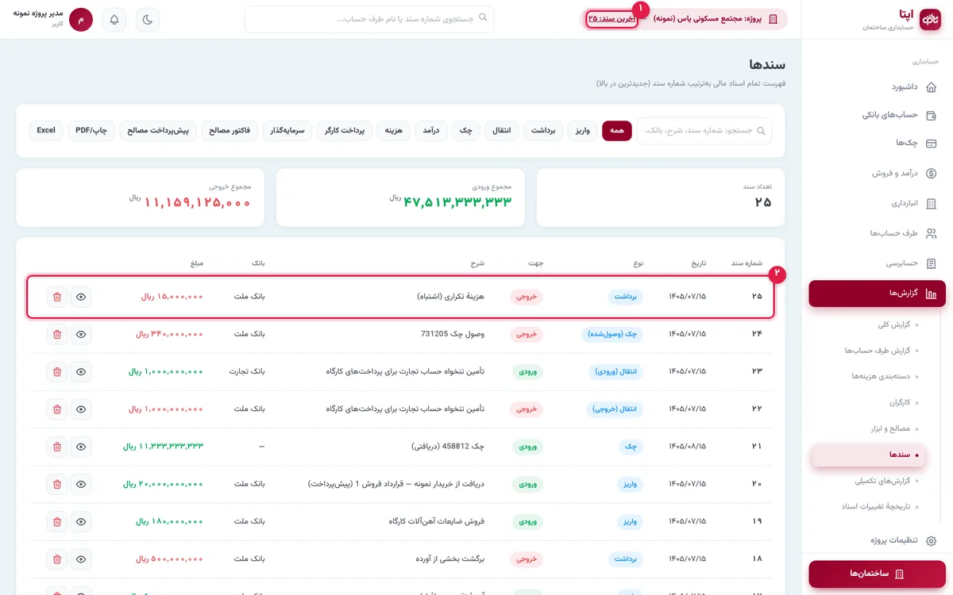Delete voucher 21 trash icon

coord(57,447)
